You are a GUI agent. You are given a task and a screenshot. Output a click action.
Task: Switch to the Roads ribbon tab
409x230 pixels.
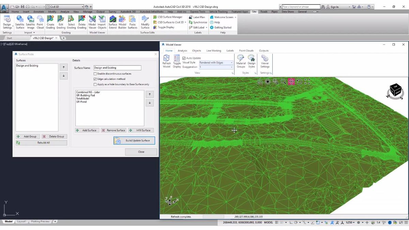pos(264,12)
